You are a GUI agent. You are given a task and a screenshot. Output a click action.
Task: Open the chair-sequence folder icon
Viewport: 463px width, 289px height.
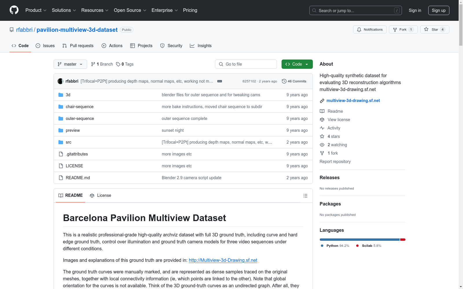coord(61,107)
